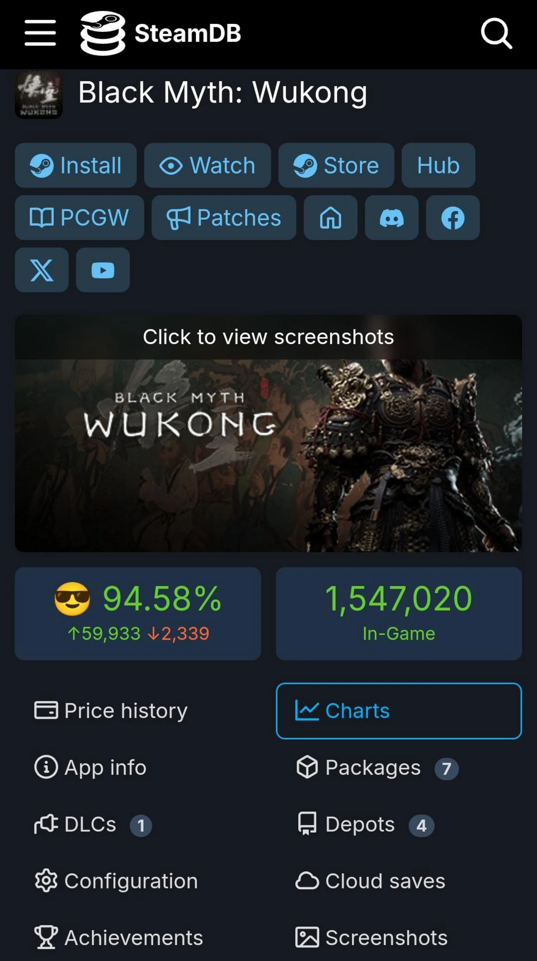This screenshot has width=537, height=961.
Task: Open the YouTube channel icon
Action: pos(103,270)
